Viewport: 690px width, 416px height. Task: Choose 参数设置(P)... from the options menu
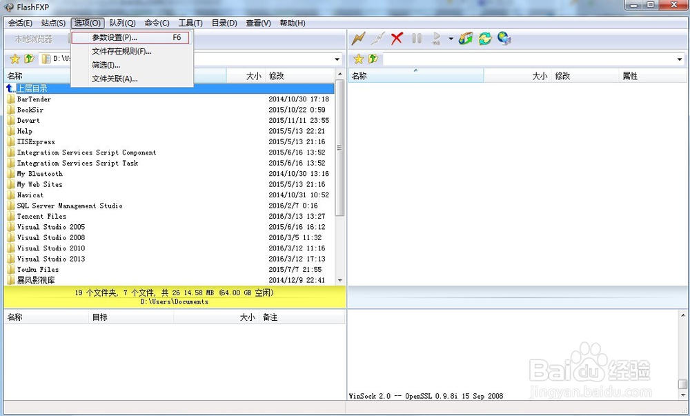coord(130,38)
